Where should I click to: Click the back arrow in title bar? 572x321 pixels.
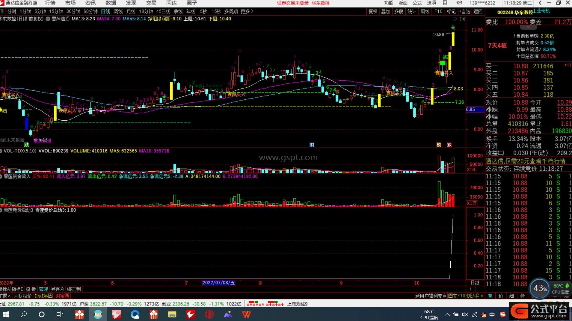click(x=540, y=3)
